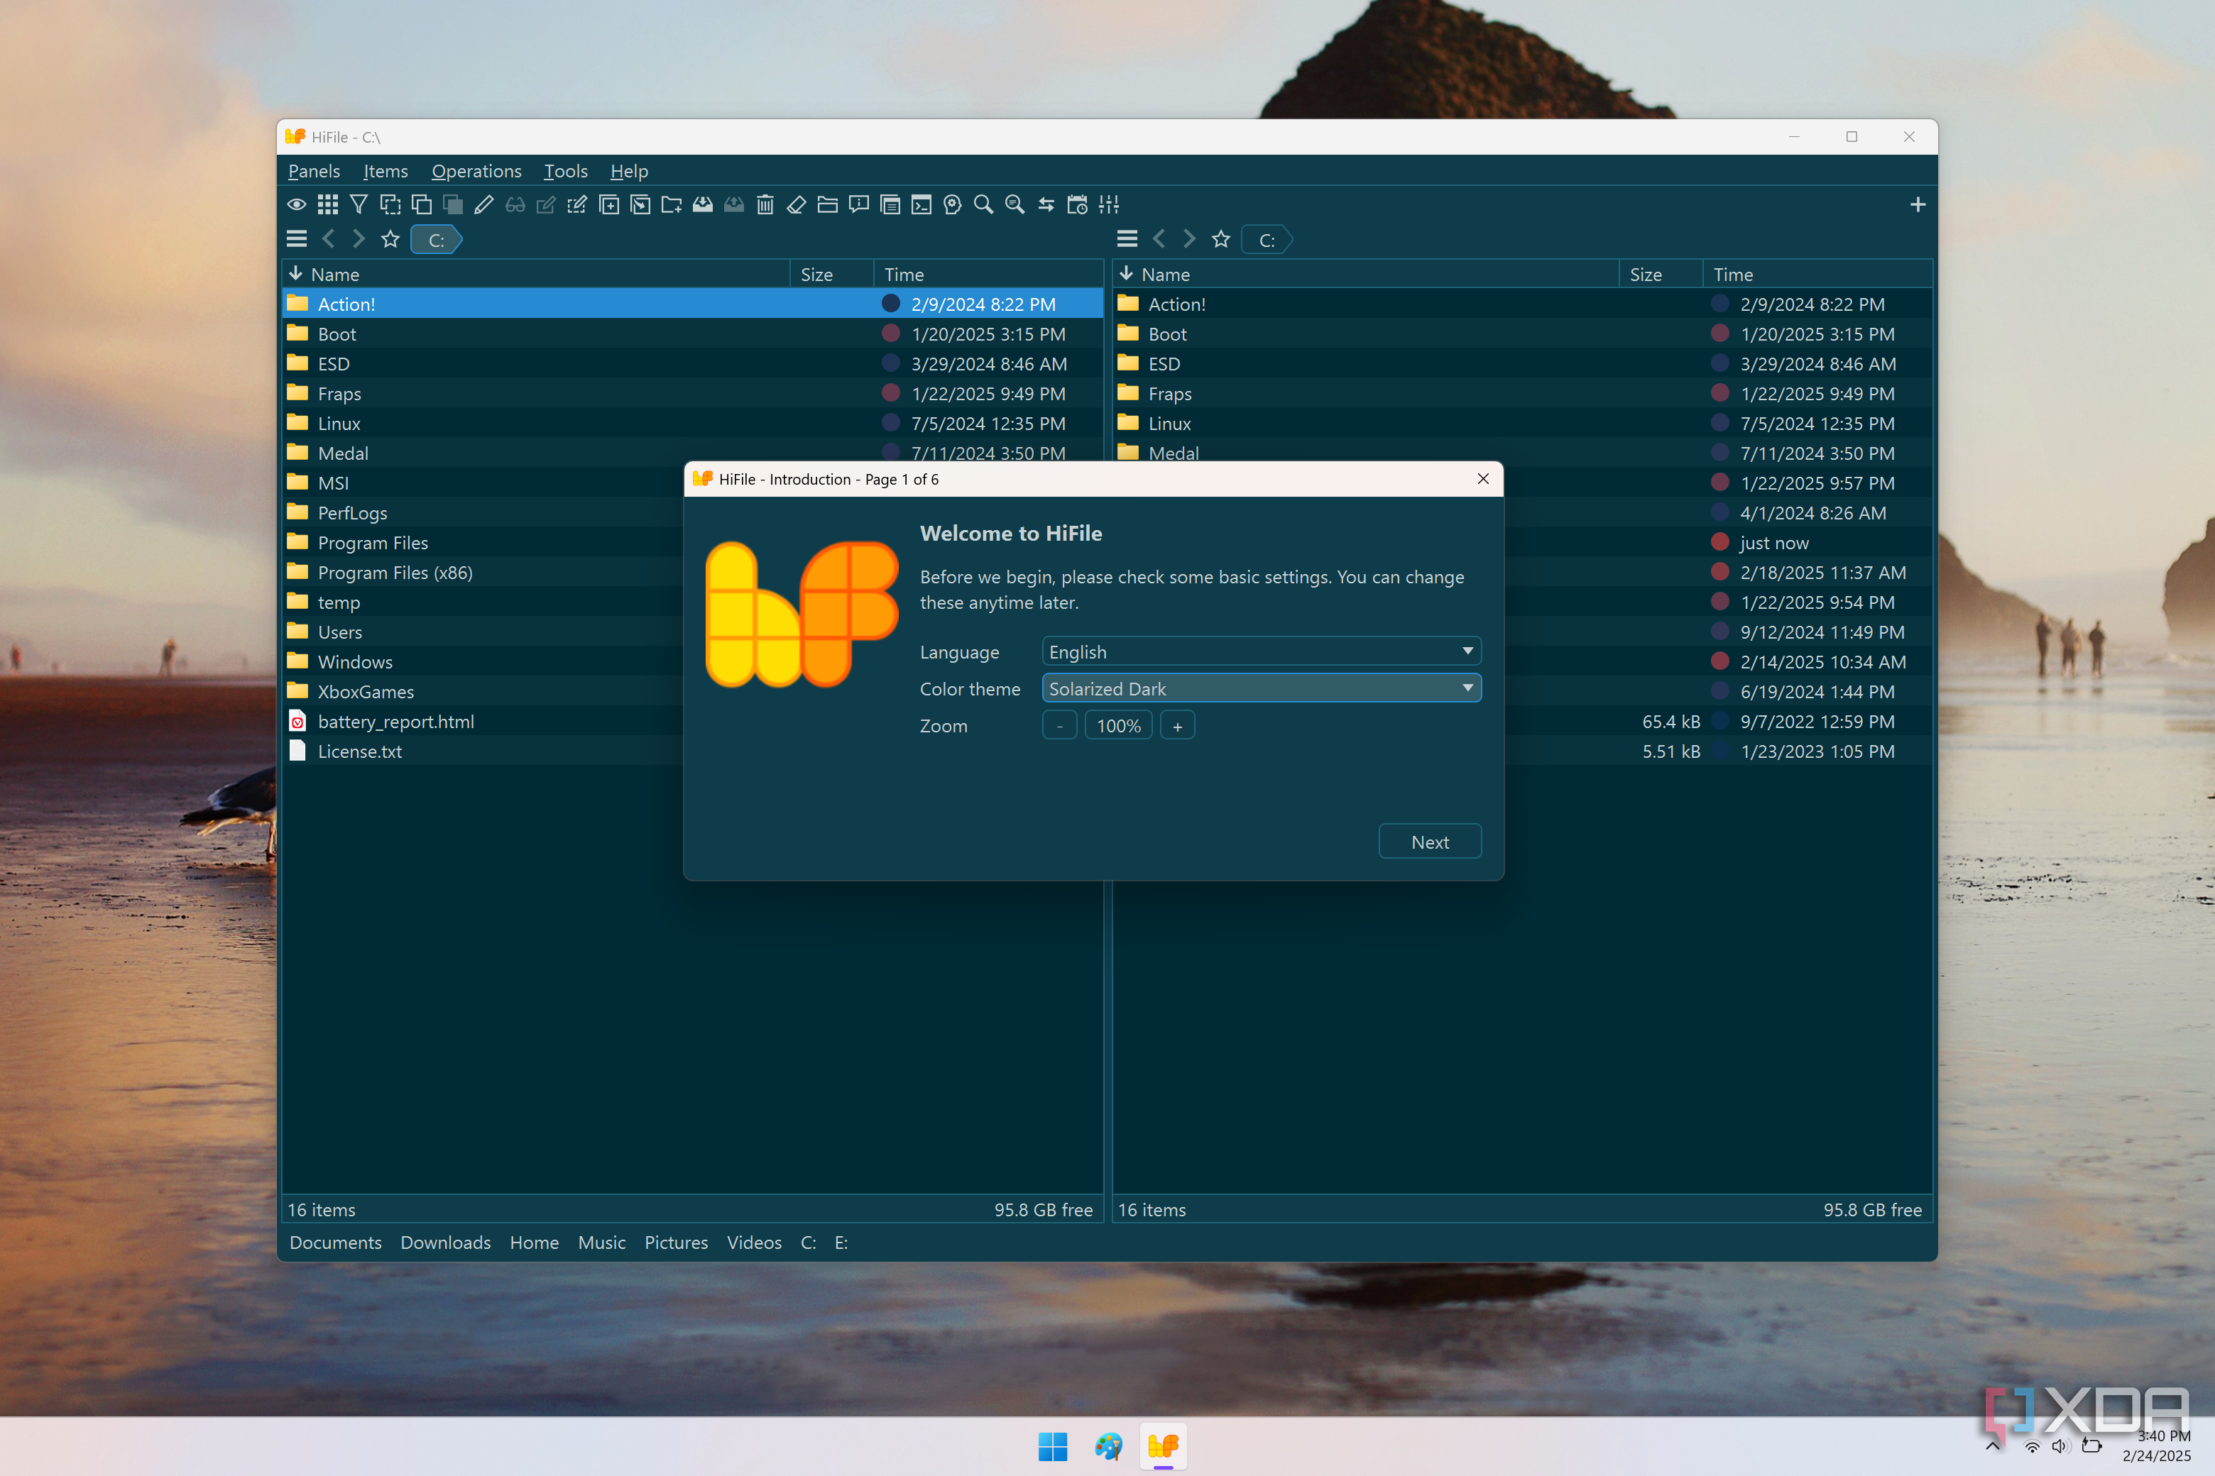Open the Language dropdown
The image size is (2215, 1476).
(x=1261, y=651)
